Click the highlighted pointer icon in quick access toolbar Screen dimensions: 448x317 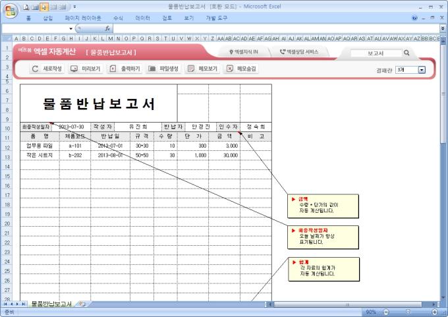(x=44, y=7)
